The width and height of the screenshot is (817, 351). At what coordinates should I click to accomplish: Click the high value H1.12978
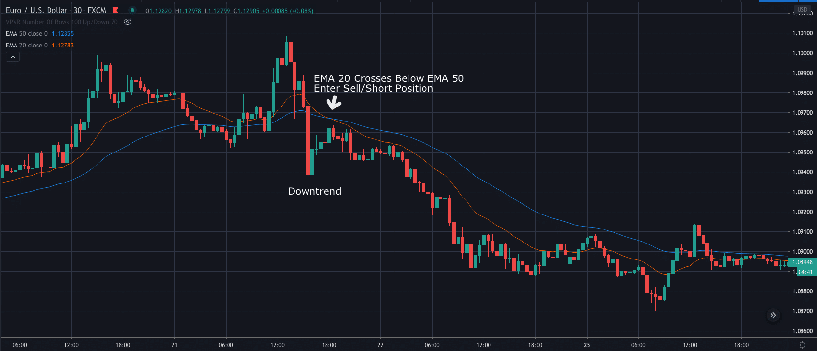pyautogui.click(x=188, y=11)
